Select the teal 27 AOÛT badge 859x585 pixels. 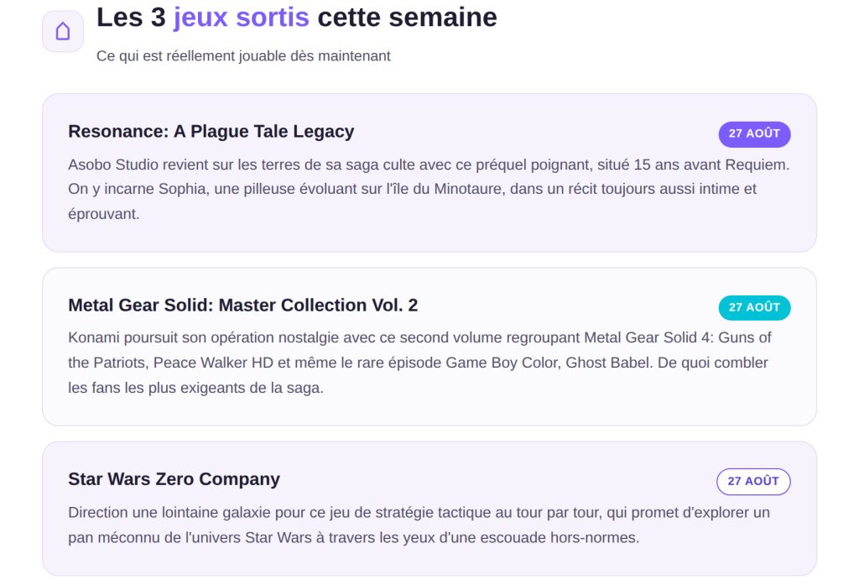(754, 307)
